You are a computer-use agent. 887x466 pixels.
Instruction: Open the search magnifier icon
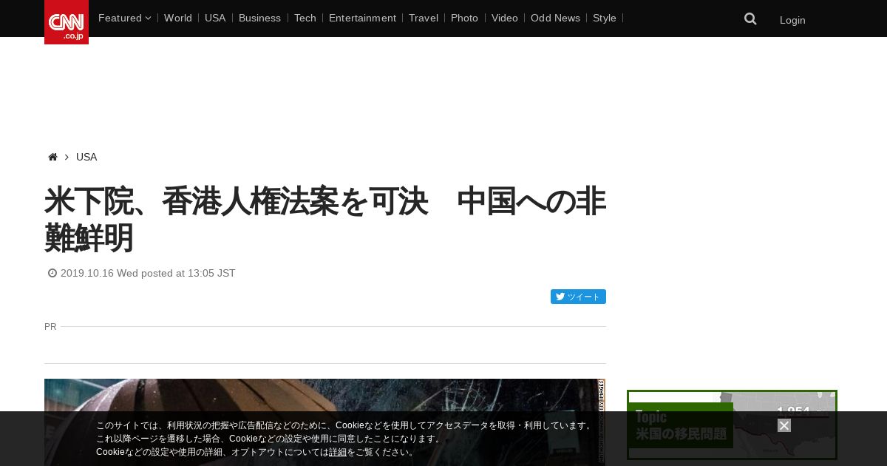[750, 18]
